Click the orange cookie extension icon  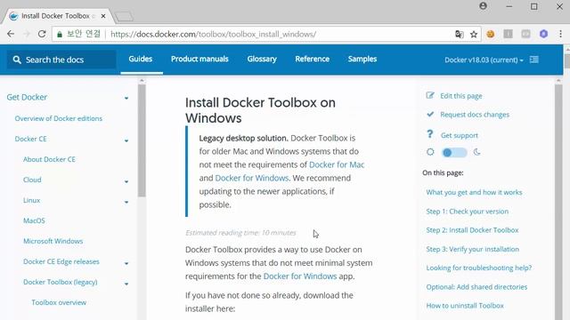[x=491, y=34]
